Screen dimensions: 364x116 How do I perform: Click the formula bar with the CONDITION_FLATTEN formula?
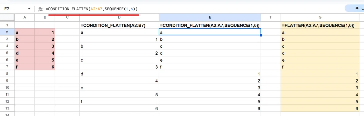point(194,9)
